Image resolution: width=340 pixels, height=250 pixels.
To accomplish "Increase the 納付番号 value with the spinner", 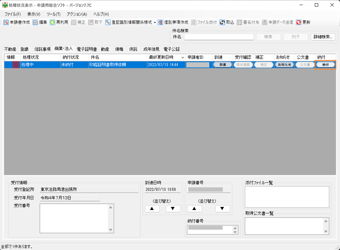I will tap(235, 228).
